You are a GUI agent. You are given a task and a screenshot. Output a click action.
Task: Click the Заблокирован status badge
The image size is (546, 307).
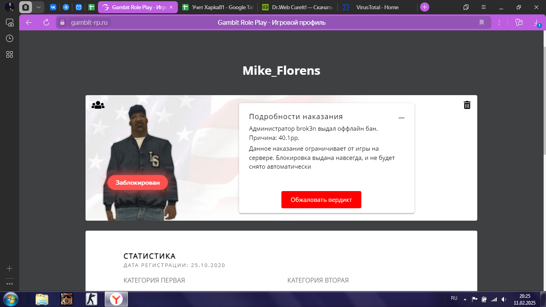(137, 183)
